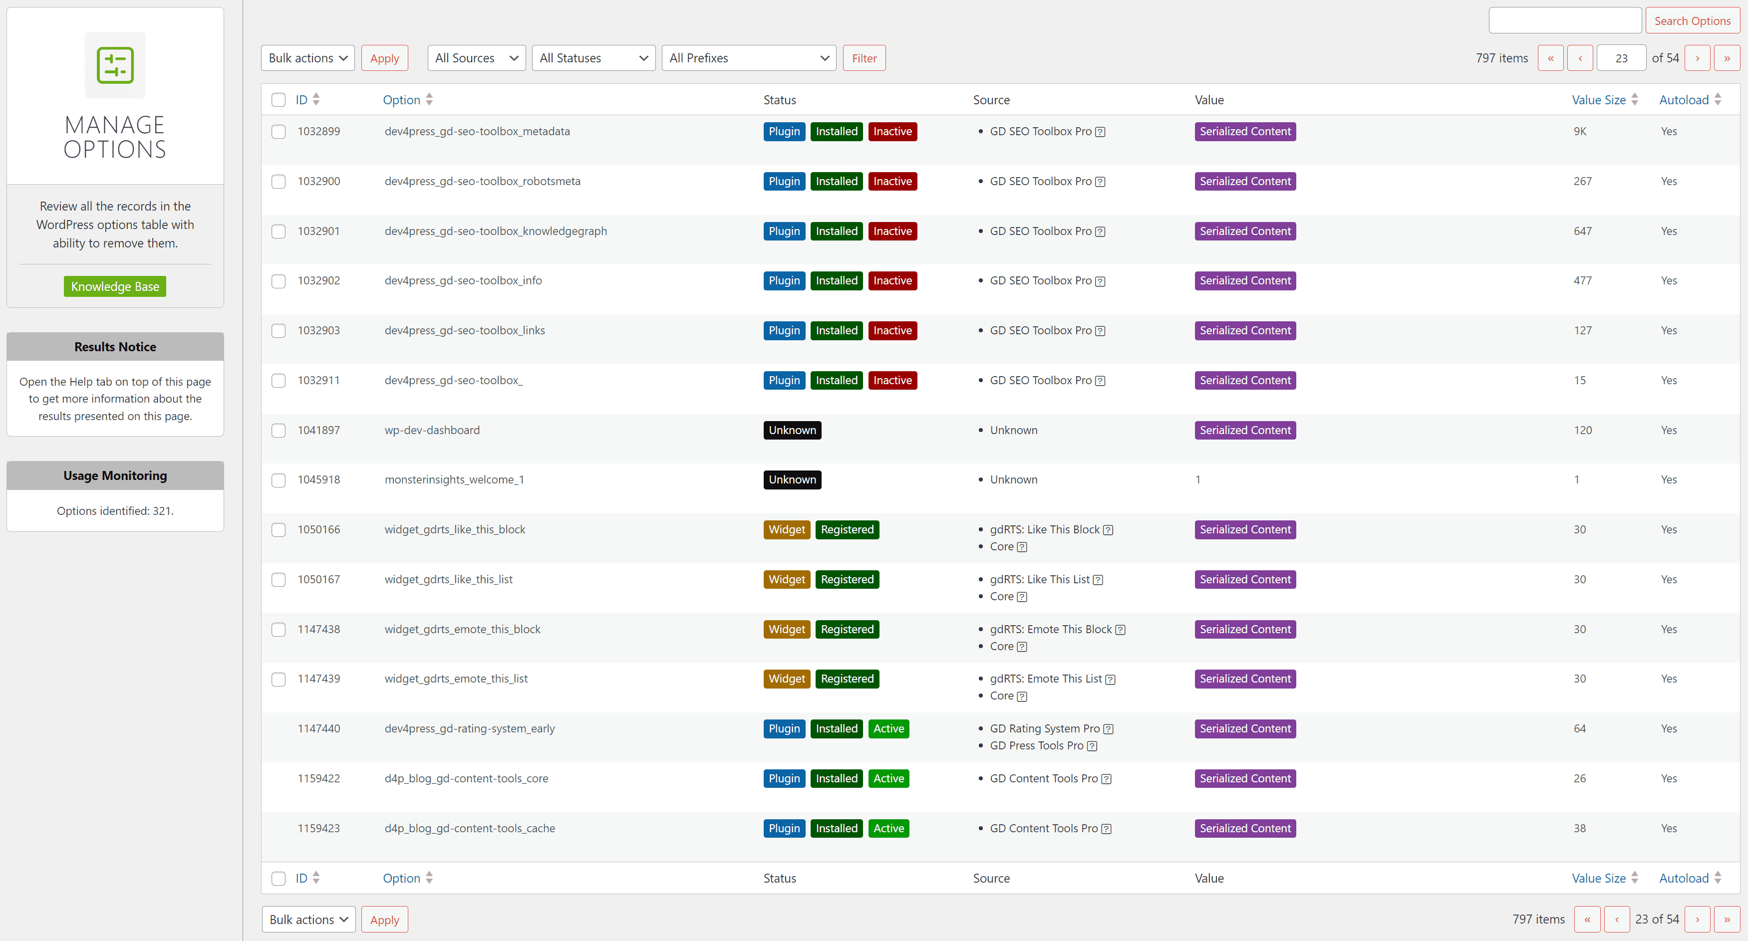1748x941 pixels.
Task: Select checkbox for widget_gdrts_like_this_block
Action: 278,530
